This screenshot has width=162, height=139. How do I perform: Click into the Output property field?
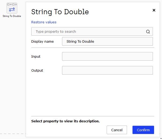[x=107, y=70]
